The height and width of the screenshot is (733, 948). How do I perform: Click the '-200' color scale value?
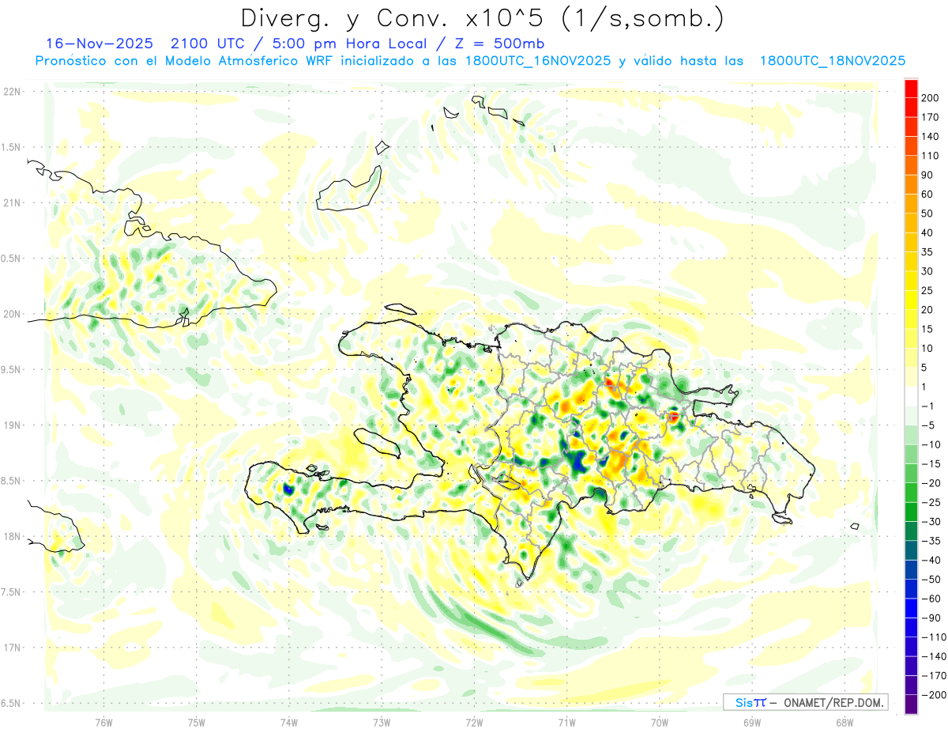[935, 695]
